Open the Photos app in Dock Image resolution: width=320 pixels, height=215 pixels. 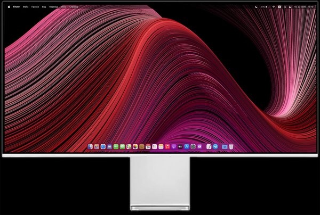[135, 146]
